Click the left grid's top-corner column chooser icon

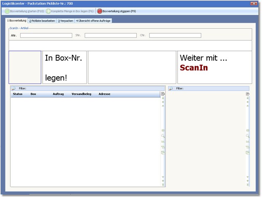coord(163,94)
